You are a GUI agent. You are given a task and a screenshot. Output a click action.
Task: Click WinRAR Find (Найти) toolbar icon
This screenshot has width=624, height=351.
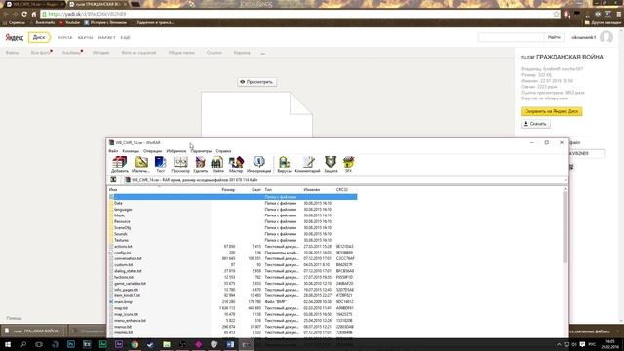tap(217, 164)
